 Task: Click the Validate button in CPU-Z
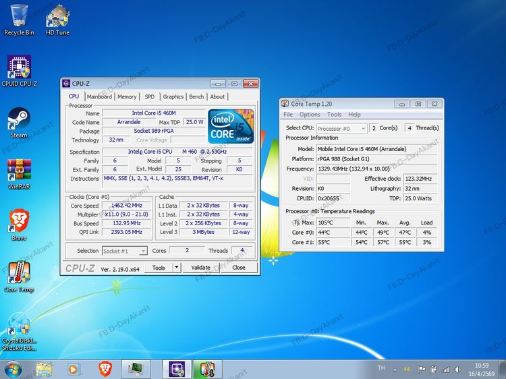[x=201, y=268]
